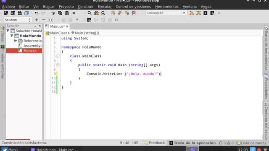
Task: Click the Pause debugger icon
Action: pos(116,20)
